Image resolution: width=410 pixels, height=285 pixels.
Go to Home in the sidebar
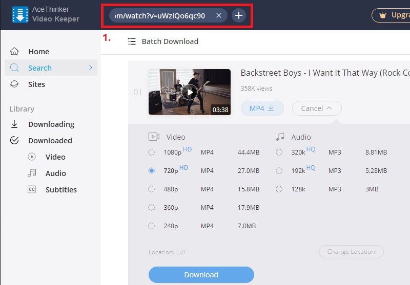(38, 52)
